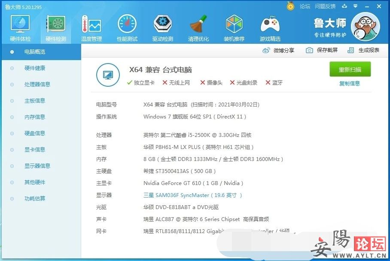Screen dimensions: 390x261
Task: Open the 三星 SAM036F SyncMaster monitor link
Action: (x=192, y=195)
